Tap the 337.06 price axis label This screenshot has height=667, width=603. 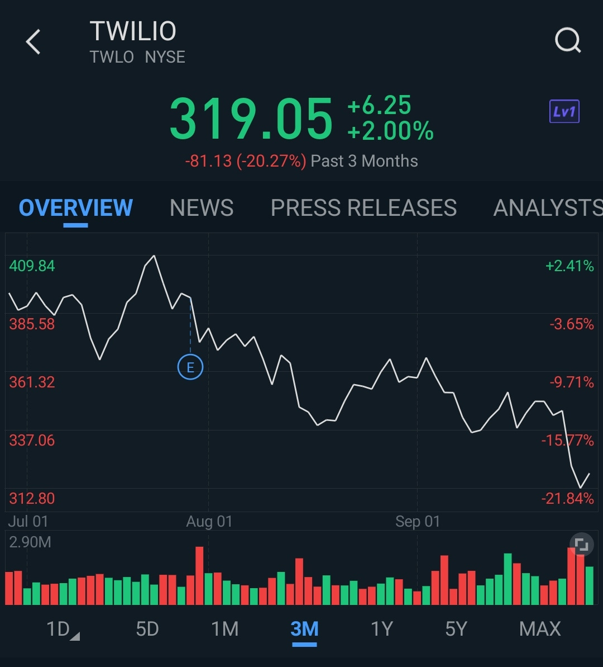(32, 441)
